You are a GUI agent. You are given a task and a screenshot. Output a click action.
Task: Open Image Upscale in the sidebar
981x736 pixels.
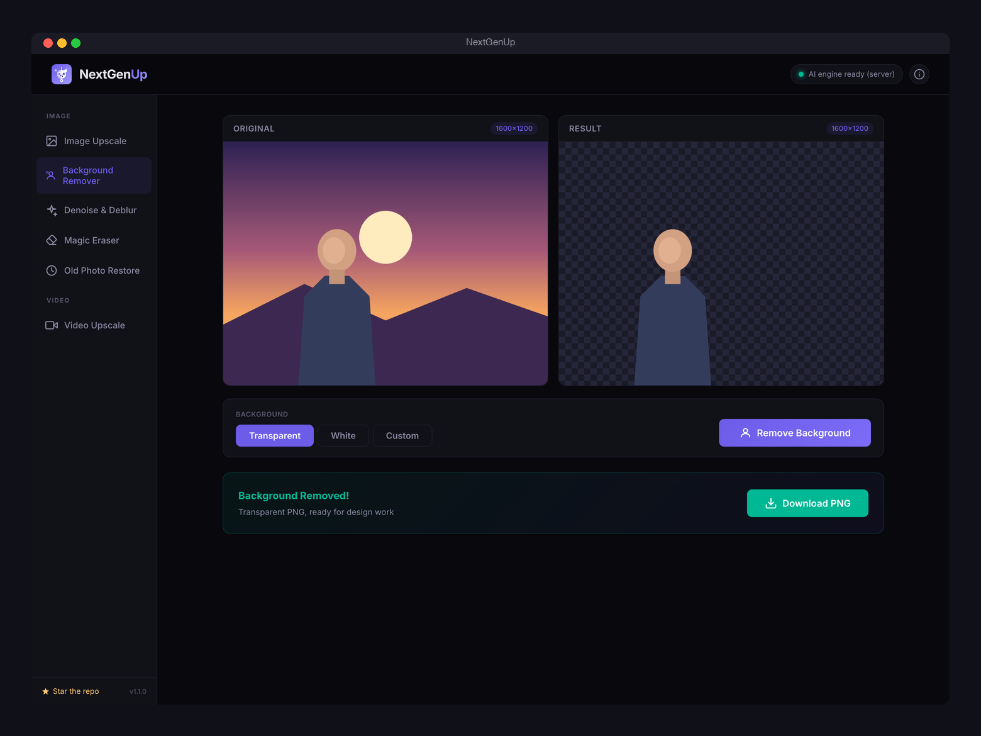pos(94,141)
